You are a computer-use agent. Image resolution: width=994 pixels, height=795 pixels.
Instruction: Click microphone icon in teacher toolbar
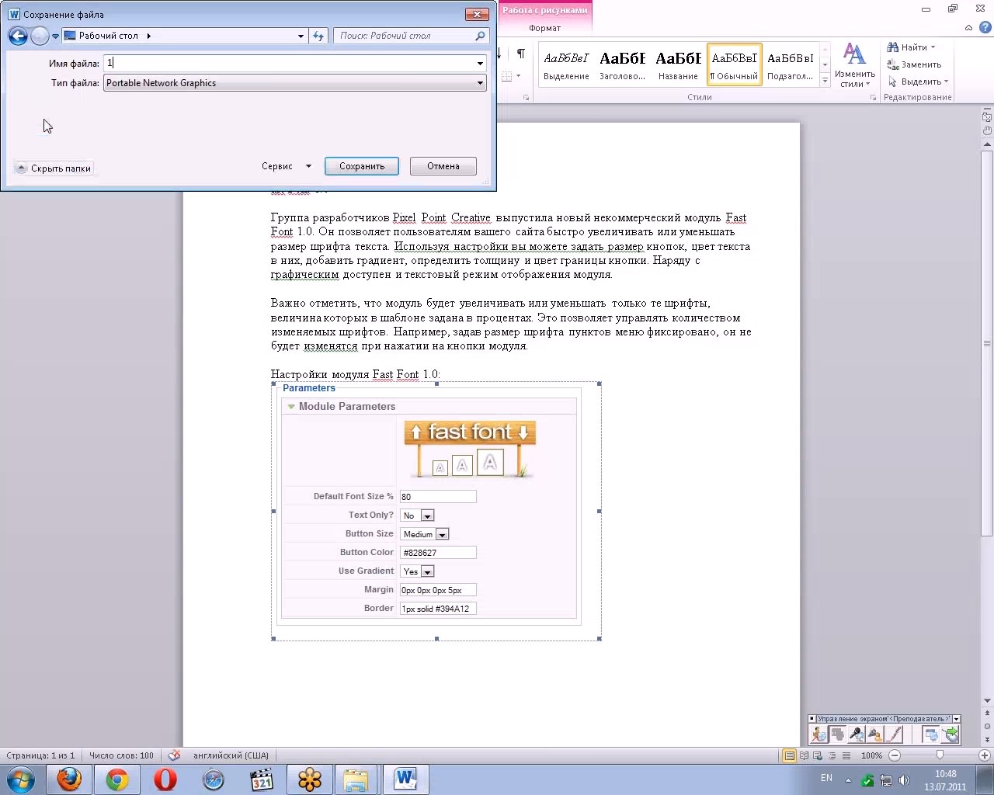tap(857, 734)
